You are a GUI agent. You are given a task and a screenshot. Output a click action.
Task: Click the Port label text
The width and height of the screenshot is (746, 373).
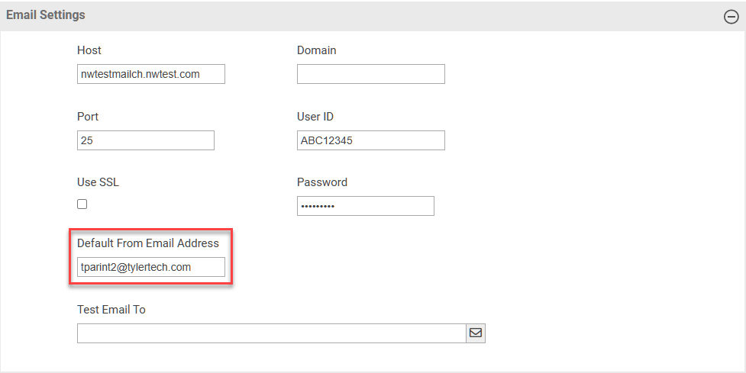[88, 117]
